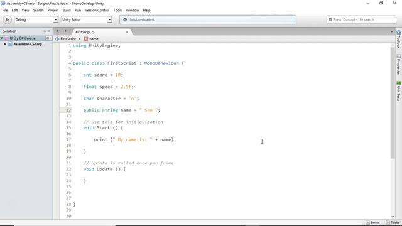Click the 'Update is called once per frame' comment
This screenshot has width=402, height=226.
[128, 163]
